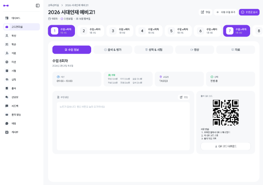Click the 09:00 - 10:00 time value
The width and height of the screenshot is (263, 185).
click(x=64, y=81)
